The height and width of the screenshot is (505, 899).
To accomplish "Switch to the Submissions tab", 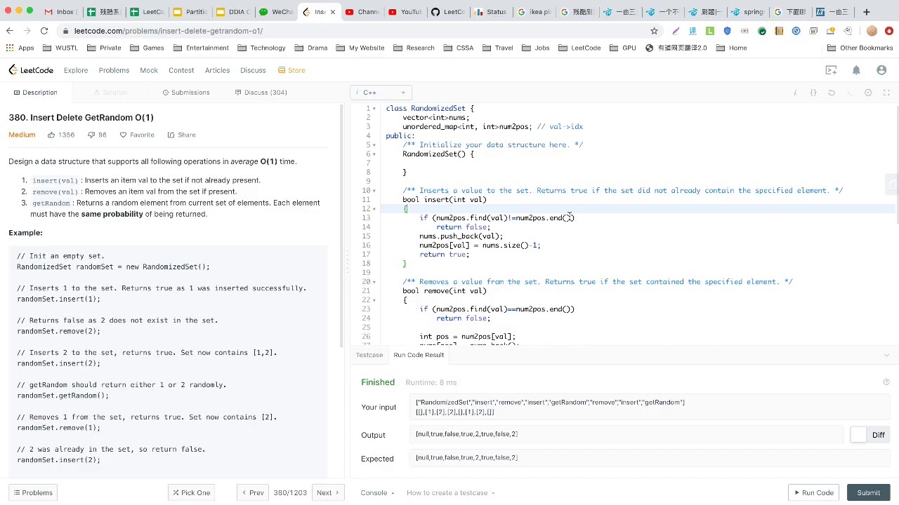I will coord(186,93).
